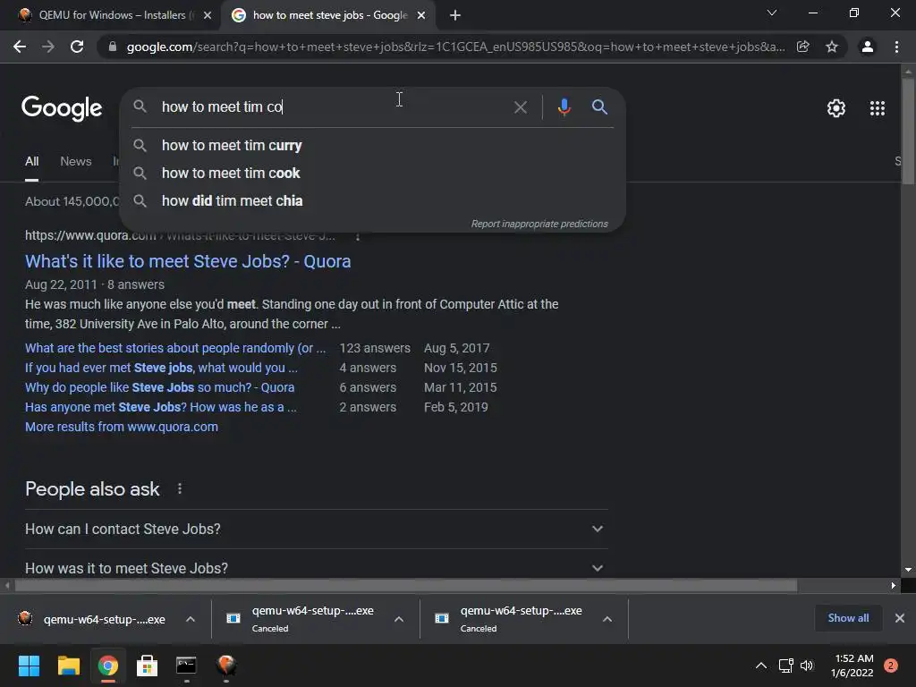Open a new browser tab
This screenshot has height=687, width=916.
pyautogui.click(x=455, y=15)
